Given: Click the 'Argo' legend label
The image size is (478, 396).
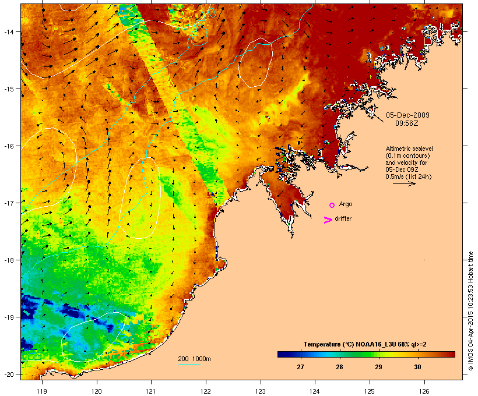Looking at the screenshot, I should 346,204.
